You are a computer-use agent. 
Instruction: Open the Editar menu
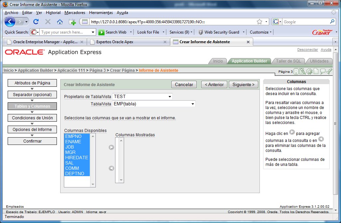tap(27, 13)
